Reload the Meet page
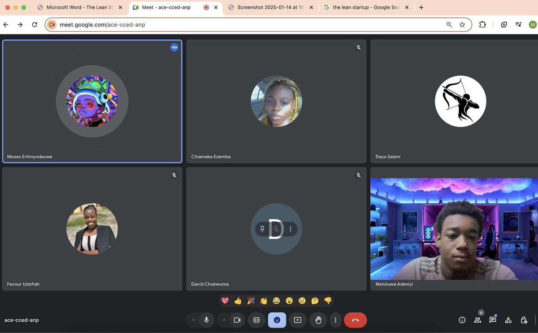The height and width of the screenshot is (333, 538). pos(35,25)
